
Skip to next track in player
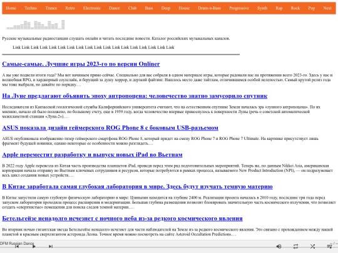click(x=51, y=246)
